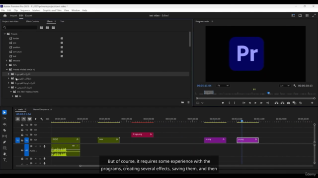
Task: Mark In point in Program monitor
Action: (x=229, y=103)
